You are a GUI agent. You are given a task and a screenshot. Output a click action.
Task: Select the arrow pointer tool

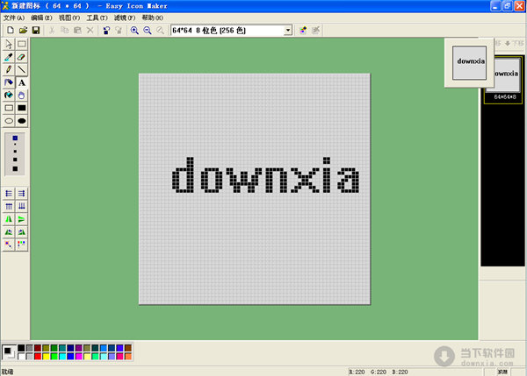(x=9, y=44)
